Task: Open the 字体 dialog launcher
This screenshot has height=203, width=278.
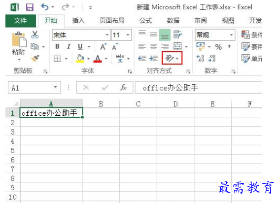Action: [130, 71]
